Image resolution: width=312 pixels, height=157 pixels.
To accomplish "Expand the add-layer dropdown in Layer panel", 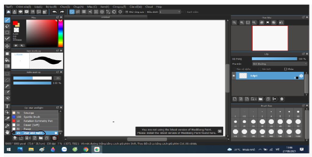I will tap(256, 99).
